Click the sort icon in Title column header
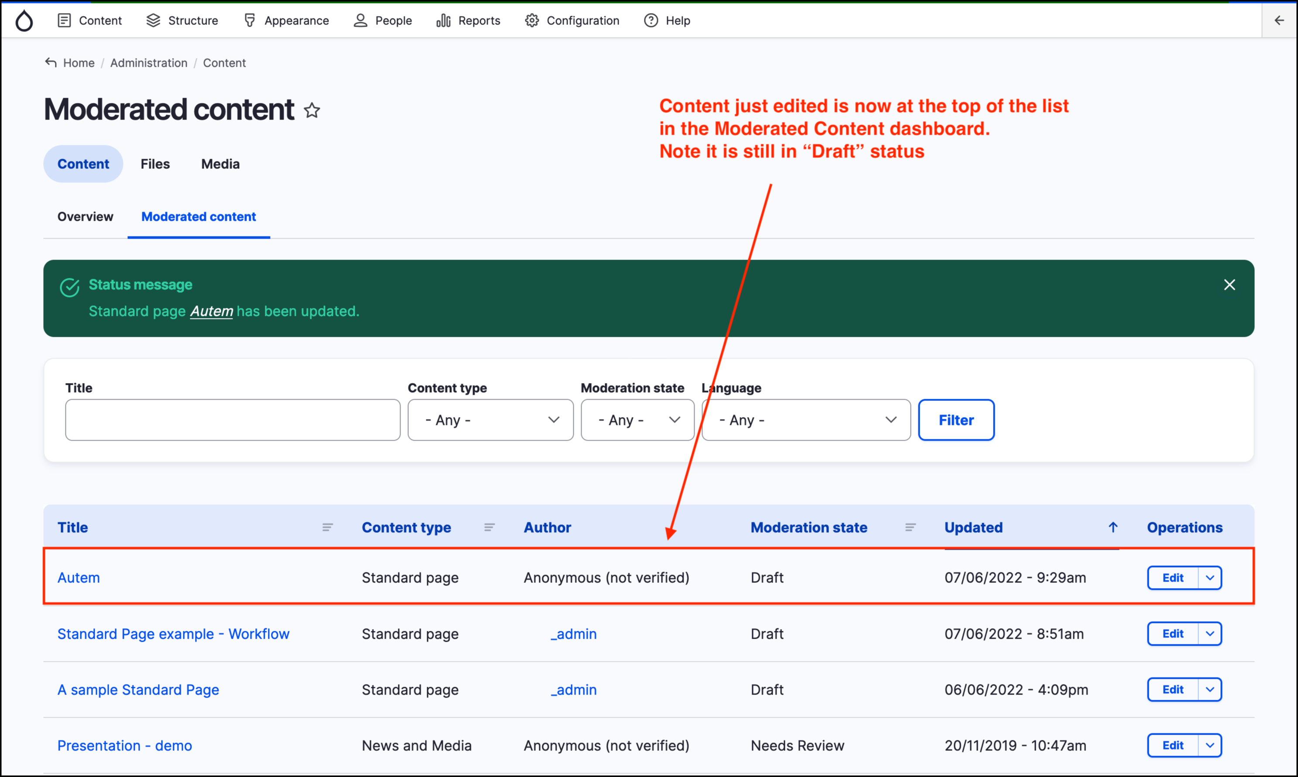1298x777 pixels. [327, 527]
